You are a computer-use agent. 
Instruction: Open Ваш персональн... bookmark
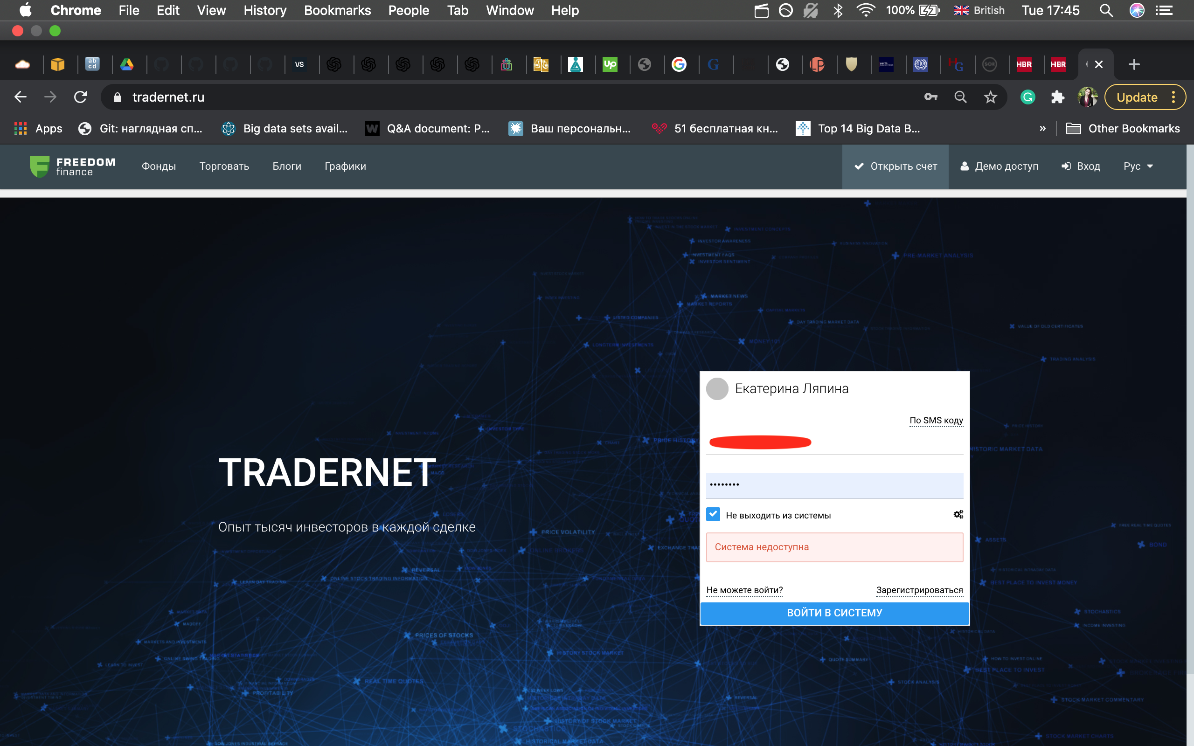tap(570, 129)
